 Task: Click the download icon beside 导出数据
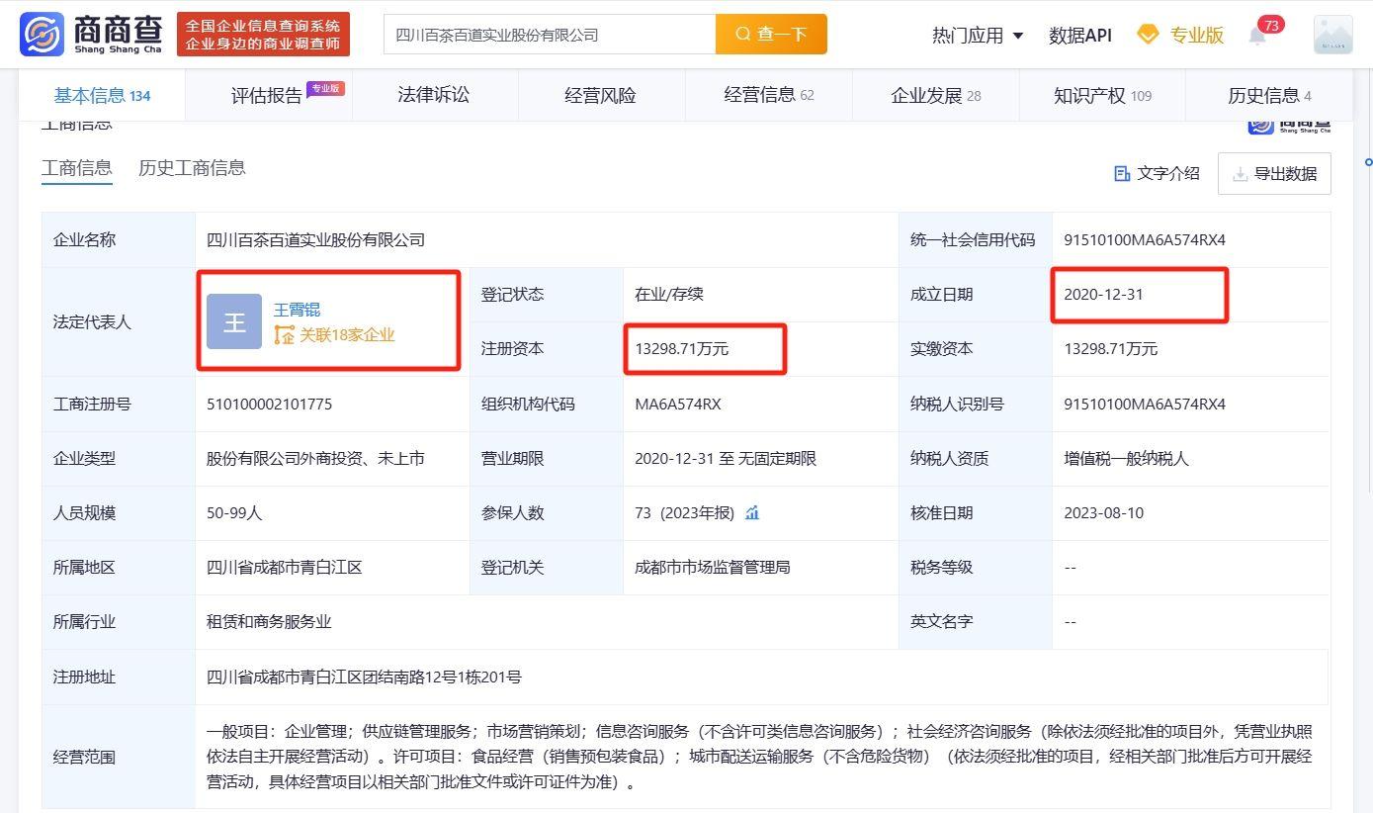pos(1240,174)
